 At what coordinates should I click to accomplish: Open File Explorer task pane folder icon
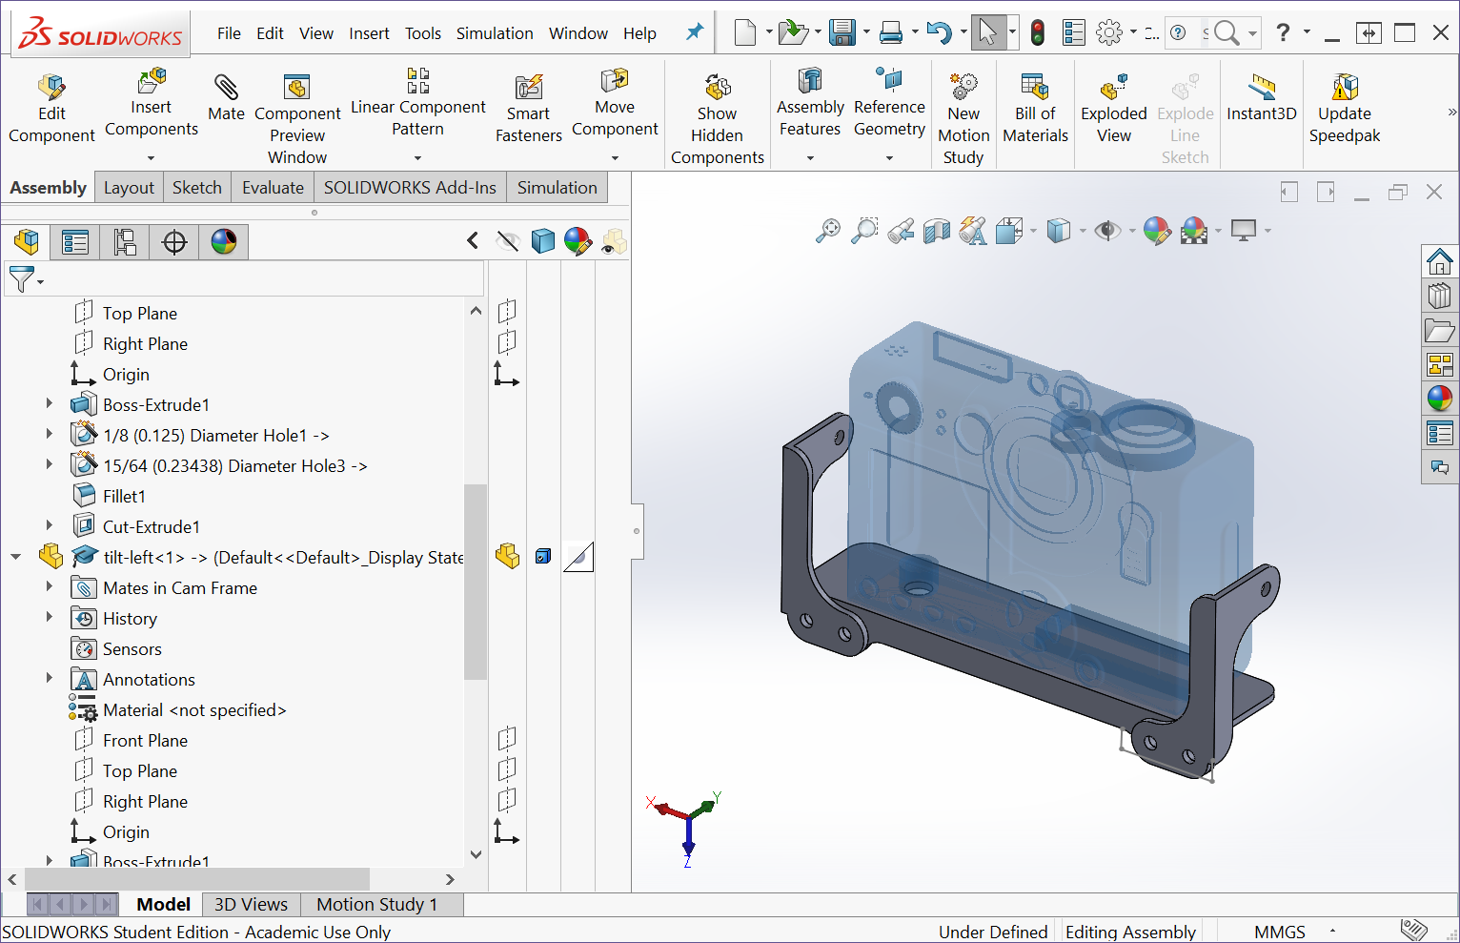1439,330
